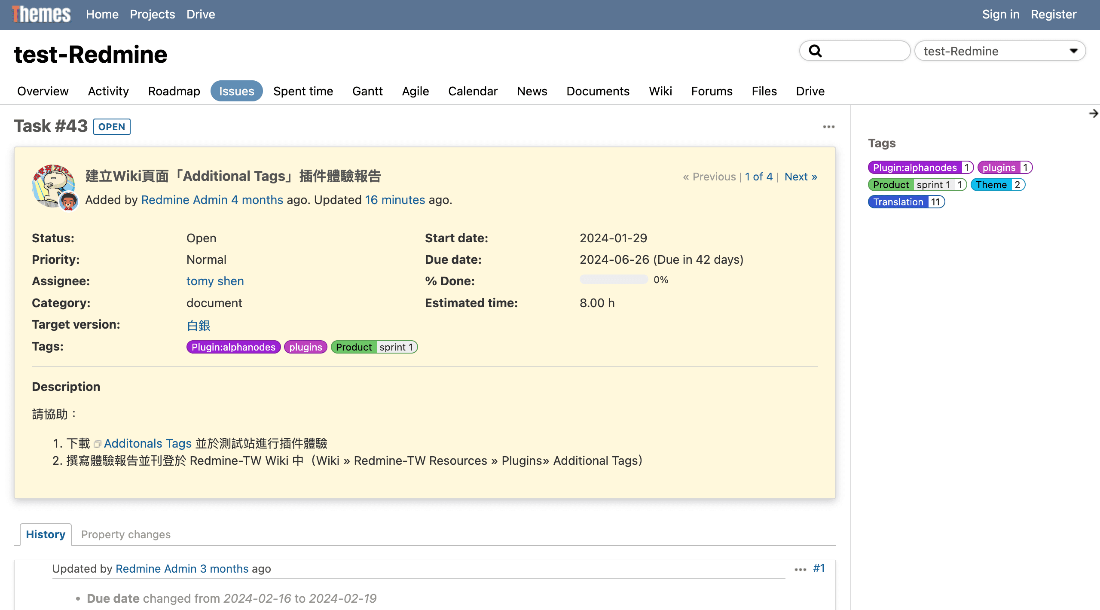This screenshot has height=610, width=1100.
Task: Click the search magnifier icon
Action: (x=815, y=51)
